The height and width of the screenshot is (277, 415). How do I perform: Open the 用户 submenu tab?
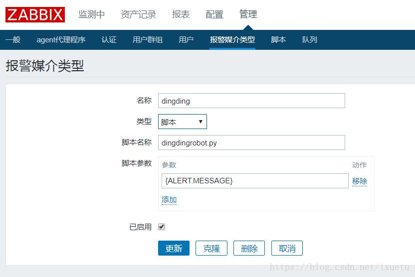(186, 40)
